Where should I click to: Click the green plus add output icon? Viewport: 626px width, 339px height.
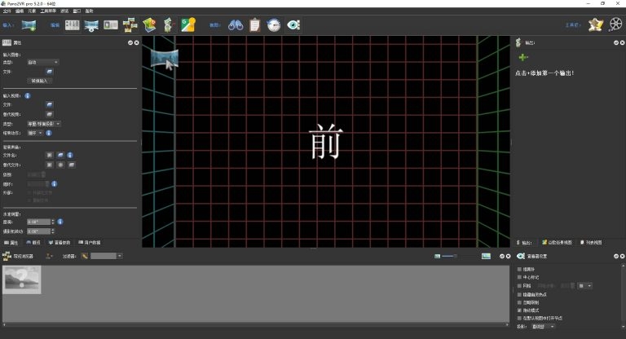tap(523, 58)
